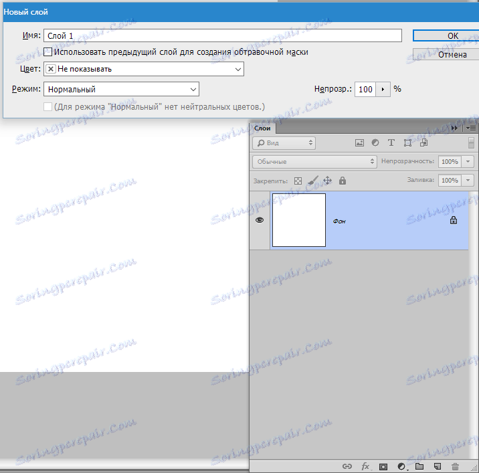Select the Фон layer thumbnail

point(299,220)
